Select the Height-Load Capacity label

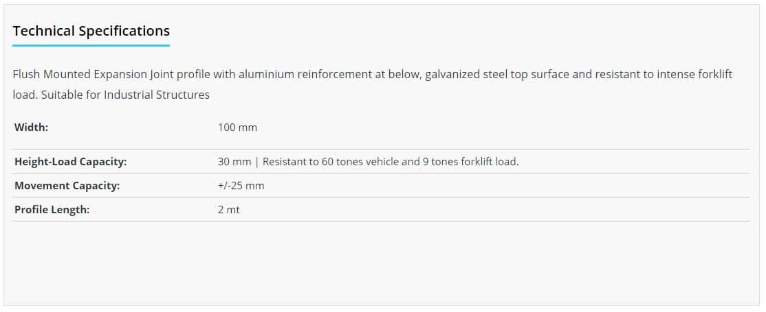click(x=70, y=162)
